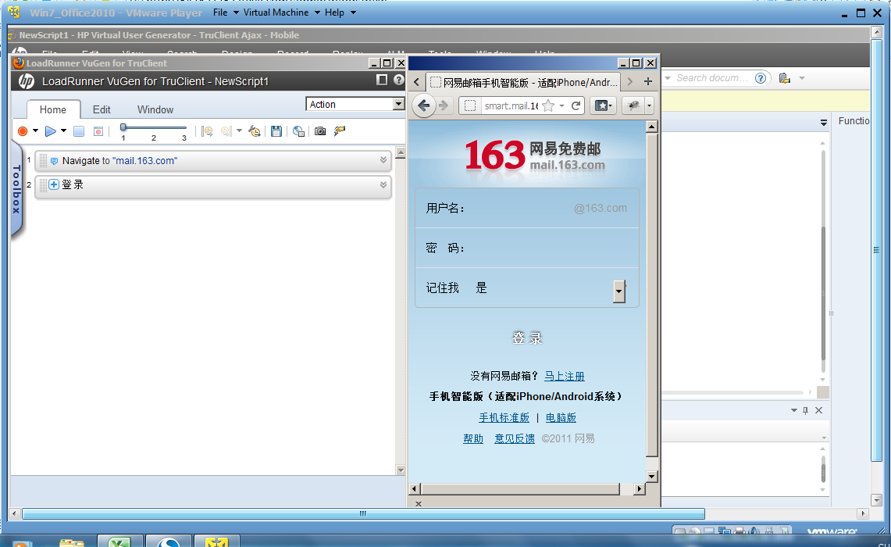The width and height of the screenshot is (891, 547).
Task: Click the browser vertical scrollbar down arrow
Action: coord(652,477)
